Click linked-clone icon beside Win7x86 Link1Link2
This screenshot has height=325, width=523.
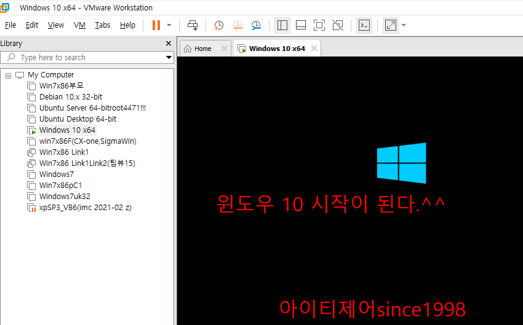tap(31, 163)
